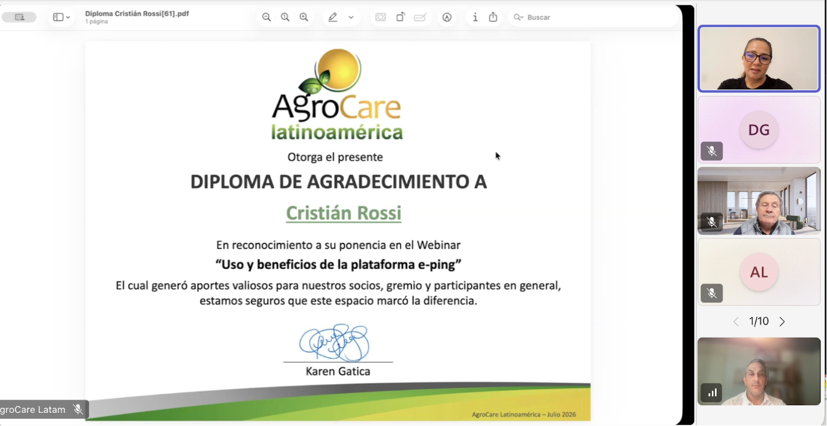Viewport: 827px width, 426px height.
Task: Select the active speaker video tile with glasses
Action: [759, 58]
